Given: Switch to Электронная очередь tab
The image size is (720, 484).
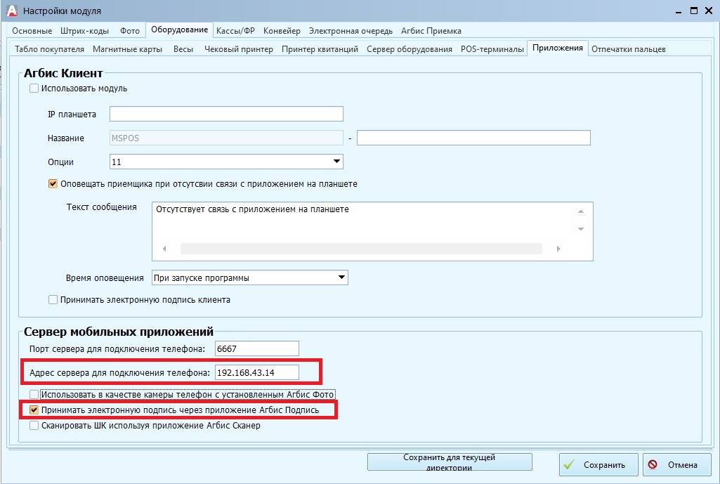Looking at the screenshot, I should coord(351,31).
